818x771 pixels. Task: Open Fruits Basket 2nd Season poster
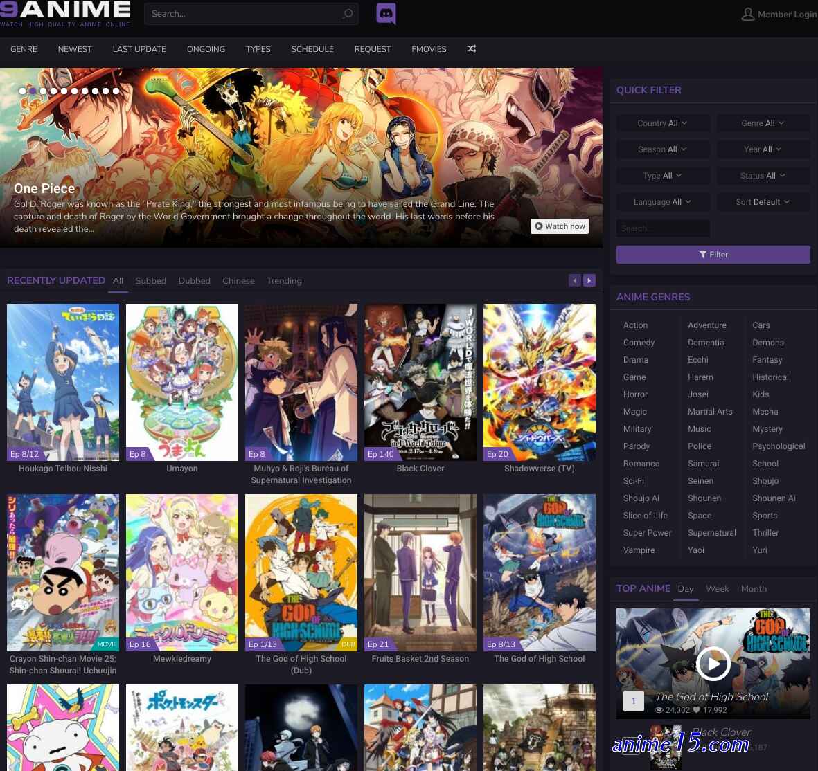(x=420, y=572)
